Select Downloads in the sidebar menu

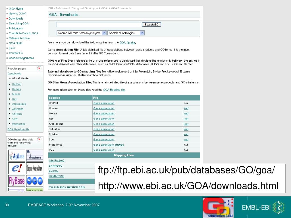[x=16, y=18]
